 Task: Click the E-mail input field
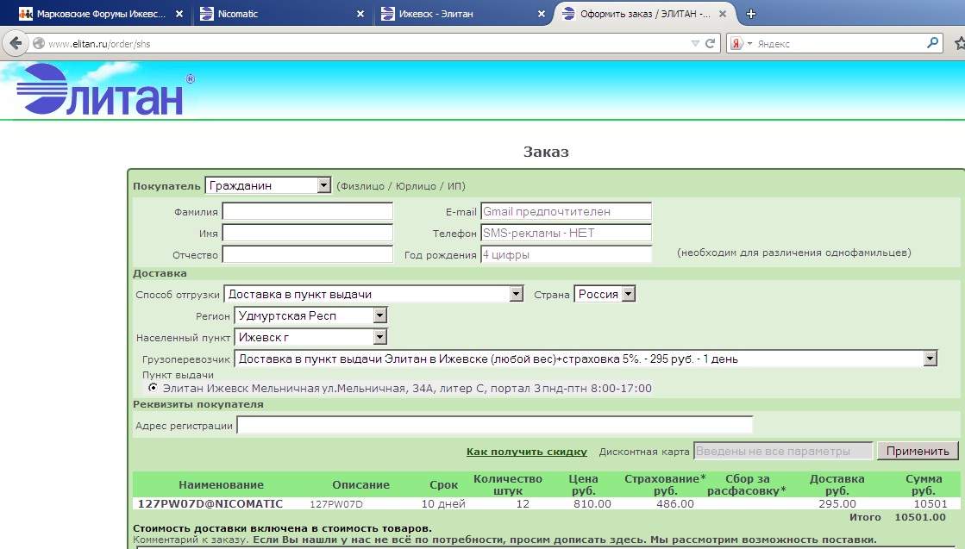tap(567, 211)
